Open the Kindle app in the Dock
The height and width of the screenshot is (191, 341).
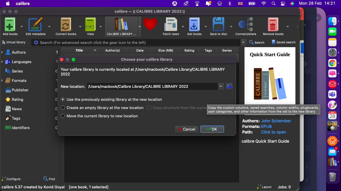click(x=332, y=126)
